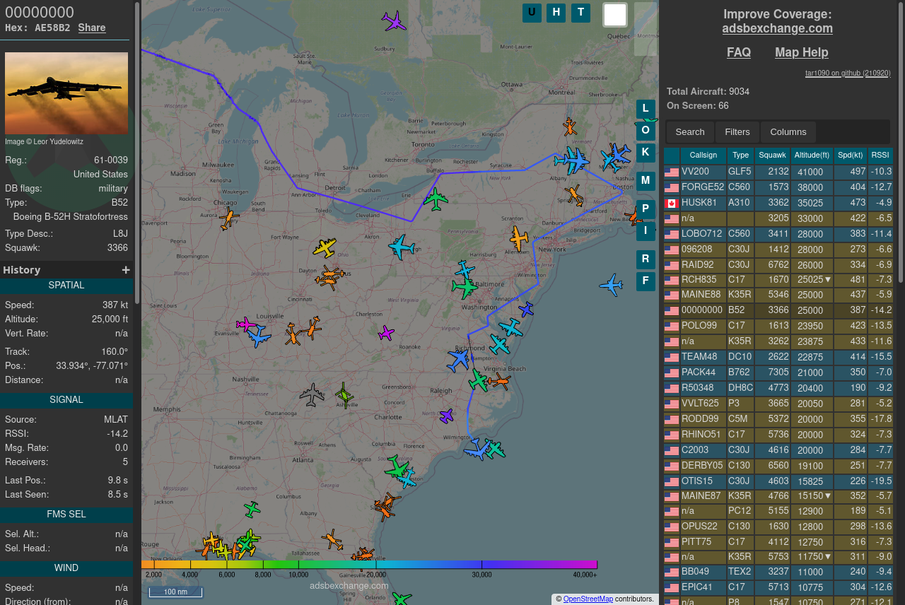Click the US flag in VV200 row
Viewport: 905px width, 605px height.
(x=672, y=172)
